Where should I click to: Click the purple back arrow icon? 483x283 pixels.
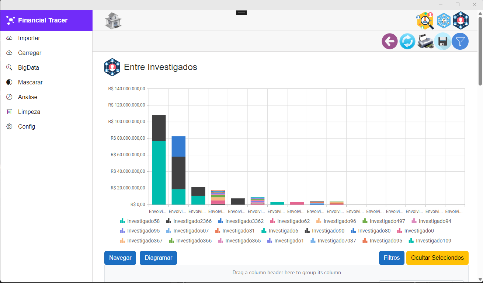point(390,41)
